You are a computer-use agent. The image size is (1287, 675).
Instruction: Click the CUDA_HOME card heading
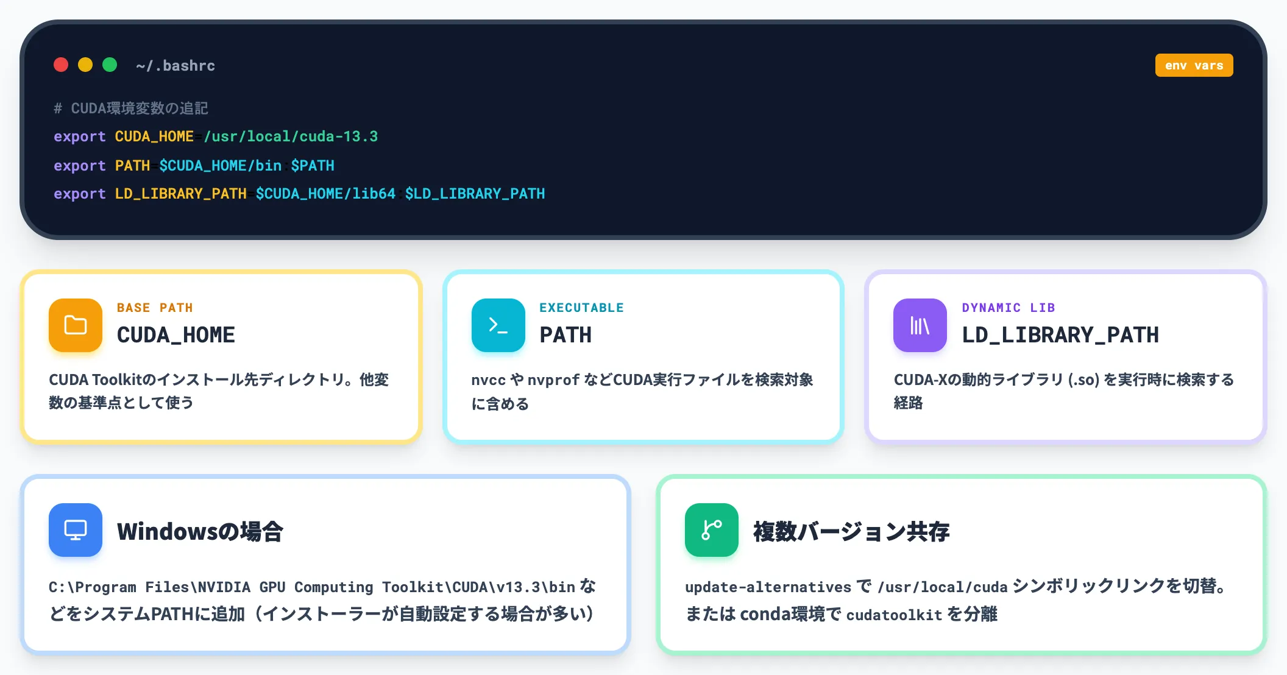[x=176, y=335]
